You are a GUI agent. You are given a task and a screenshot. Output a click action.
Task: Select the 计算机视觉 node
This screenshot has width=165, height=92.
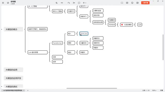pos(98,11)
